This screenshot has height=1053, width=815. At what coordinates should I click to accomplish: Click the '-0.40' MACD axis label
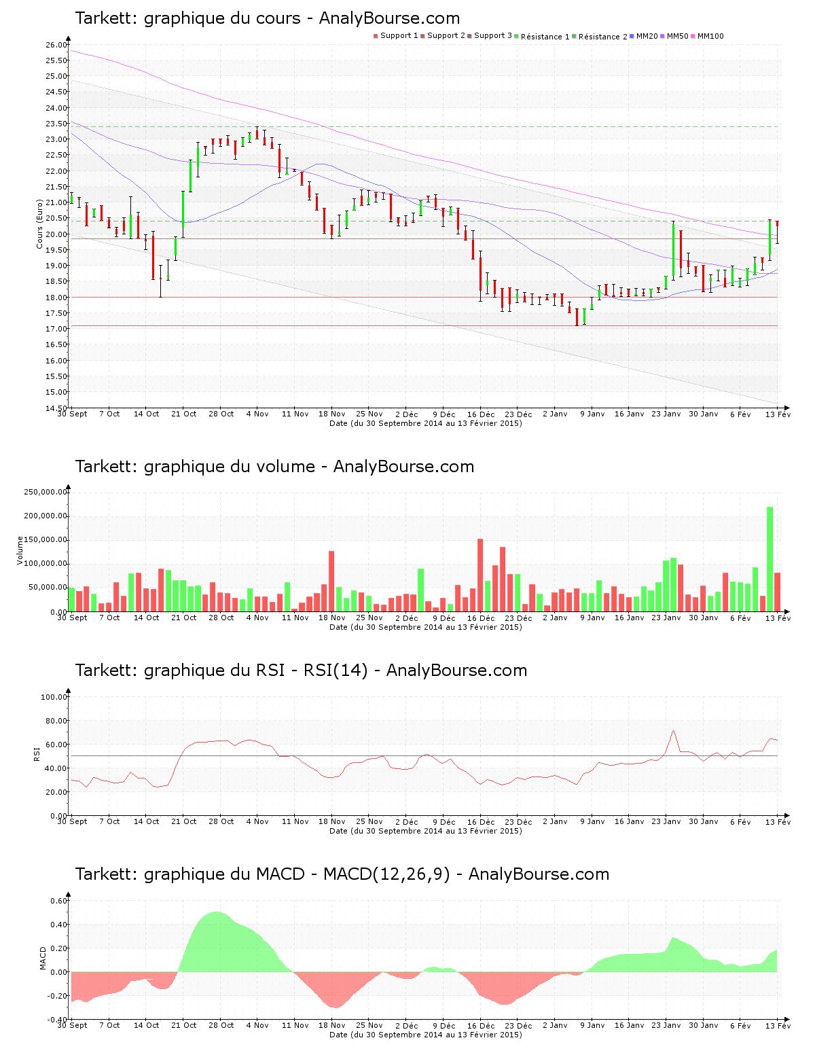[x=57, y=1019]
